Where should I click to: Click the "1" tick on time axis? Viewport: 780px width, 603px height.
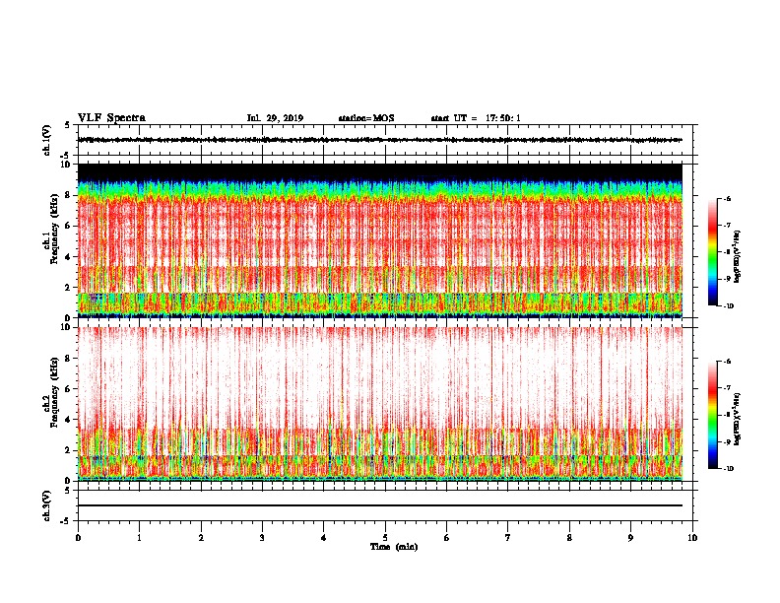tap(139, 538)
